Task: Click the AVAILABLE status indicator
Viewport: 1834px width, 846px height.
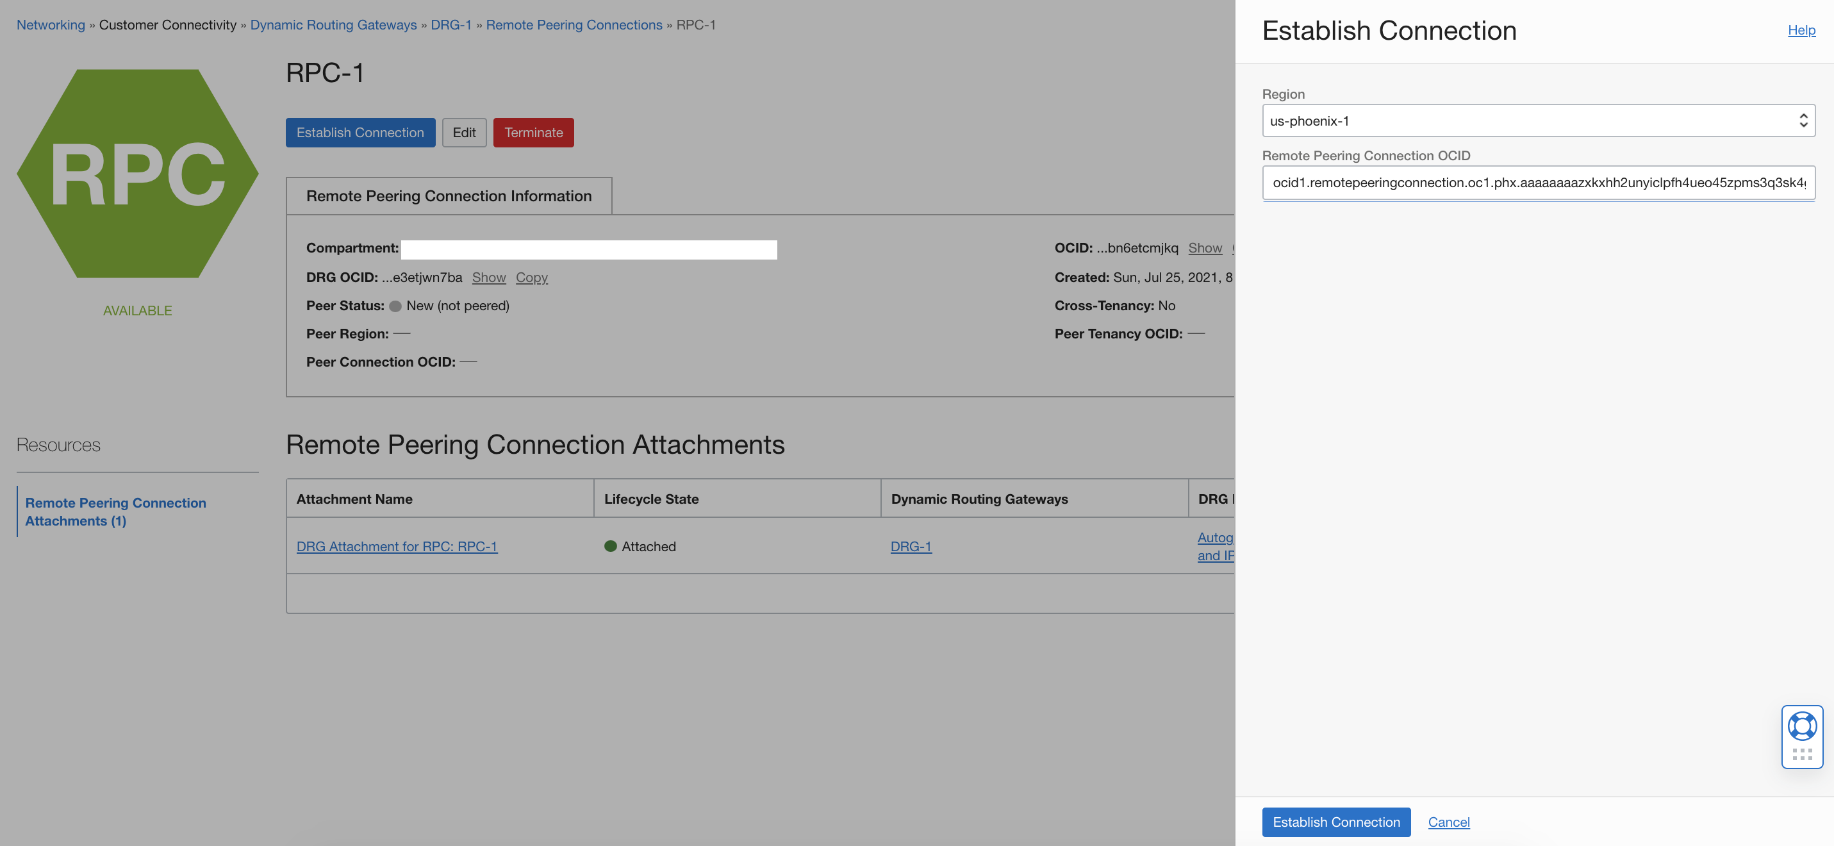Action: [x=137, y=310]
